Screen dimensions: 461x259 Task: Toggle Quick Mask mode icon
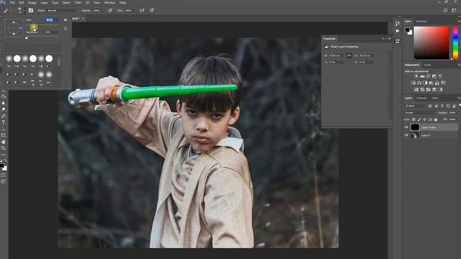point(3,176)
